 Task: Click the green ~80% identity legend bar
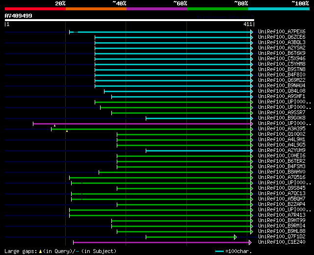pos(218,9)
